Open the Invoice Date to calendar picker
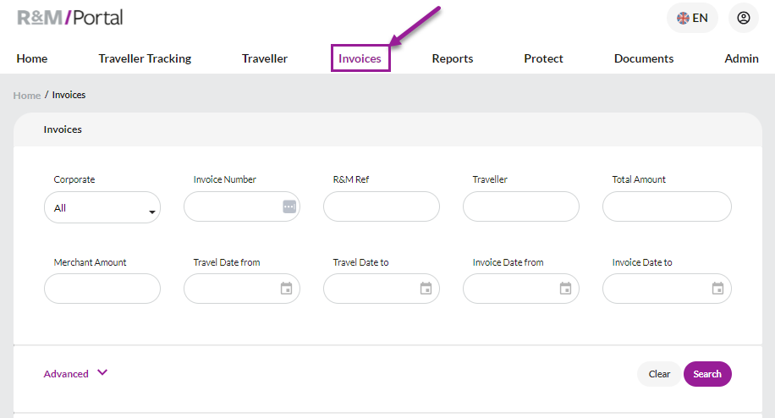This screenshot has width=775, height=418. pos(717,288)
